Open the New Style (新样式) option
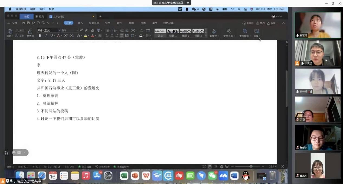The height and width of the screenshot is (184, 343). tap(214, 32)
